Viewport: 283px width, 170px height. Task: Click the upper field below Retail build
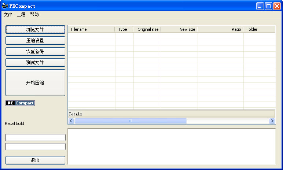35,137
